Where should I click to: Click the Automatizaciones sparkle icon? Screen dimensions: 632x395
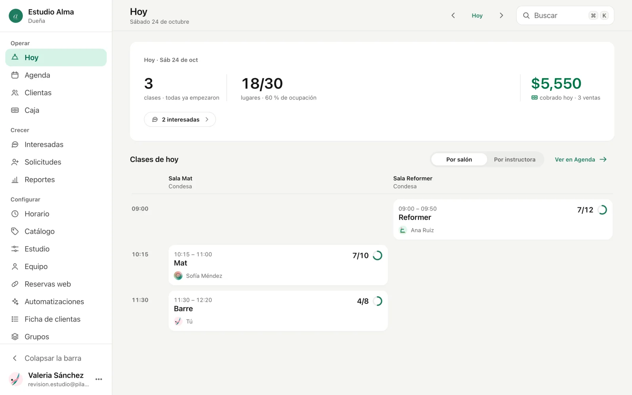pos(15,302)
